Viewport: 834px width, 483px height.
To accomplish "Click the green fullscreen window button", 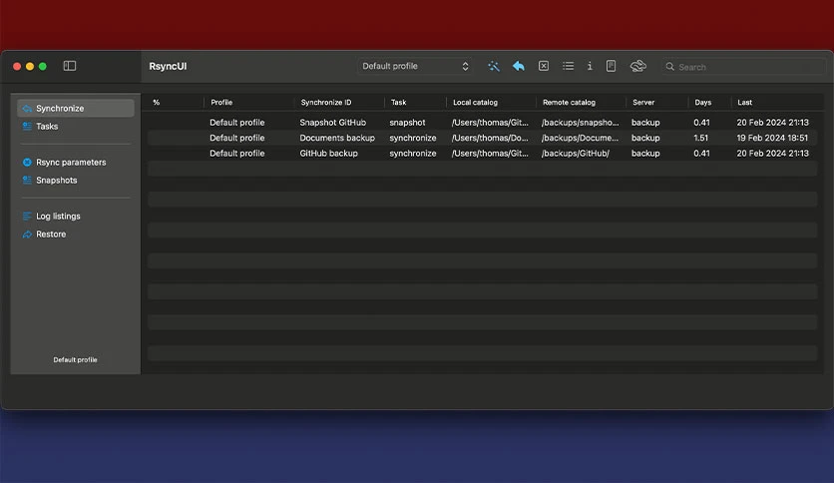I will (43, 66).
